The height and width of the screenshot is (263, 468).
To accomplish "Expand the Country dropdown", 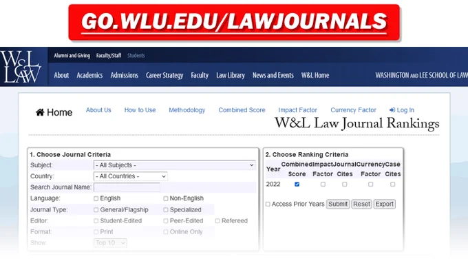I will tap(131, 176).
